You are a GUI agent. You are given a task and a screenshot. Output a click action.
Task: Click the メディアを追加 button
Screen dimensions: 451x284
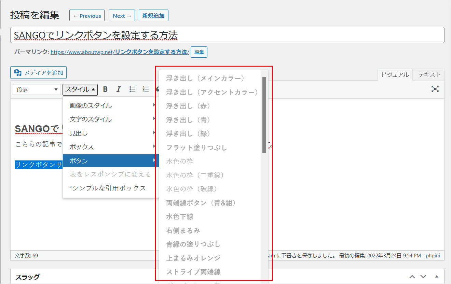click(39, 73)
